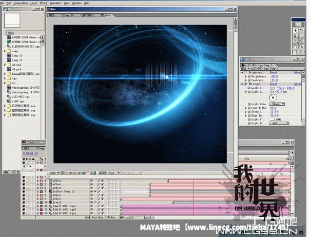Image resolution: width=310 pixels, height=237 pixels.
Task: Click the Light Color eyedropper icon
Action: coord(278,120)
